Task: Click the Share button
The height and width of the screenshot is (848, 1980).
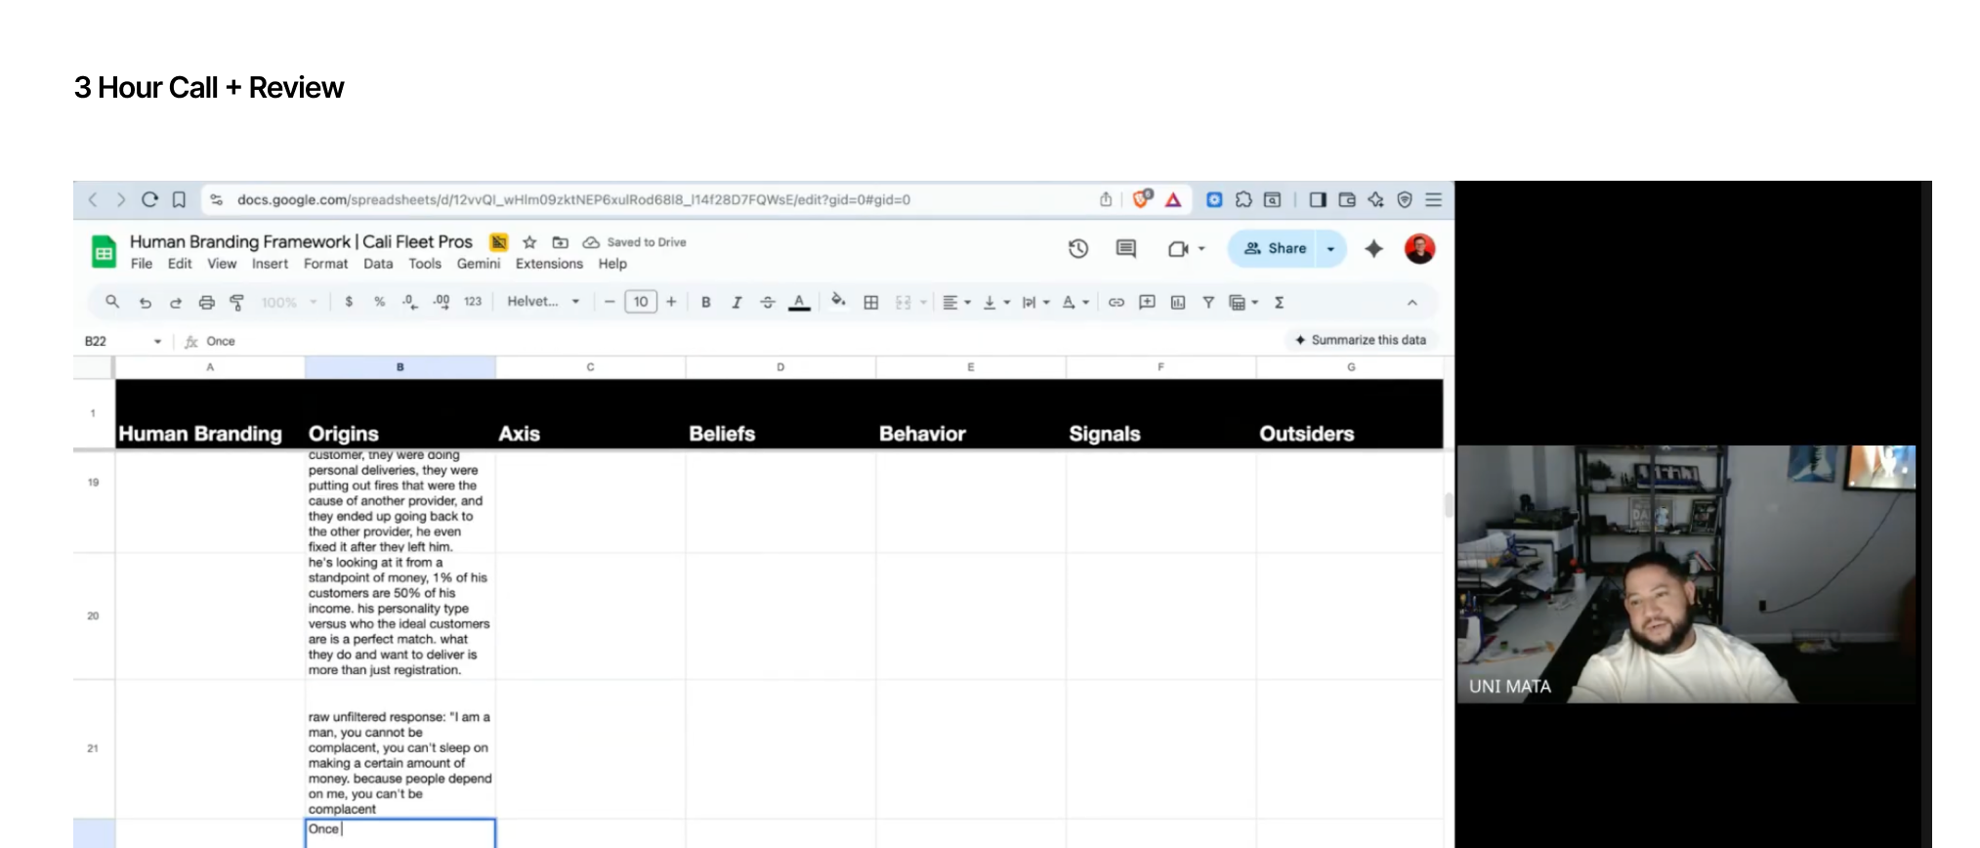Action: (1274, 249)
